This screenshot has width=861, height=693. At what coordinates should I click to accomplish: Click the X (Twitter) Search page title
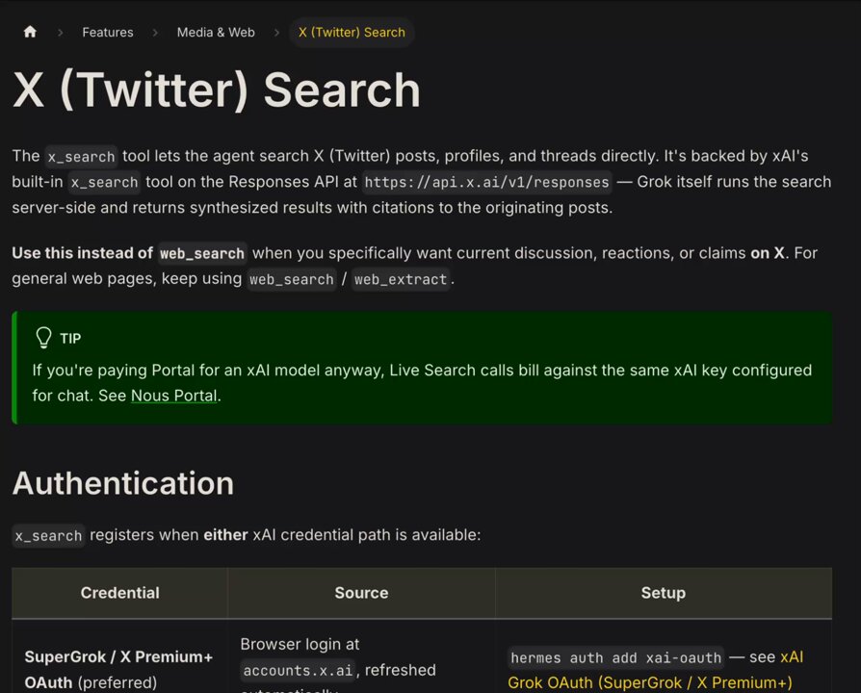pyautogui.click(x=217, y=90)
